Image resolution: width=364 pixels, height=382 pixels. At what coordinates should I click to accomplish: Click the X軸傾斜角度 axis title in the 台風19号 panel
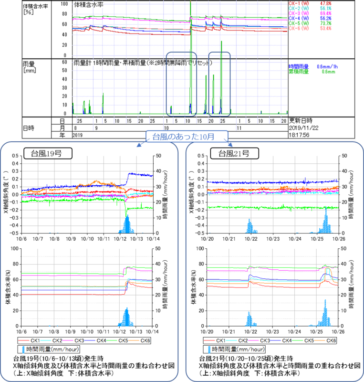pyautogui.click(x=6, y=192)
